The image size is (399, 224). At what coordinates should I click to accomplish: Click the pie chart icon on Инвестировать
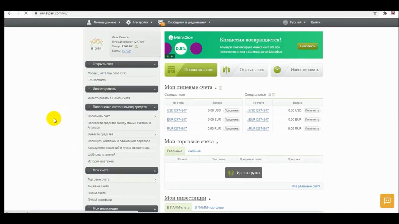[277, 70]
